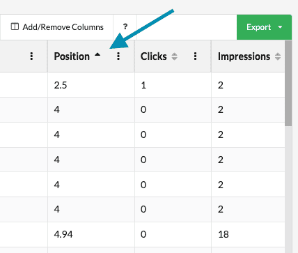Open the Position column's three-dot menu
298x253 pixels.
(118, 56)
